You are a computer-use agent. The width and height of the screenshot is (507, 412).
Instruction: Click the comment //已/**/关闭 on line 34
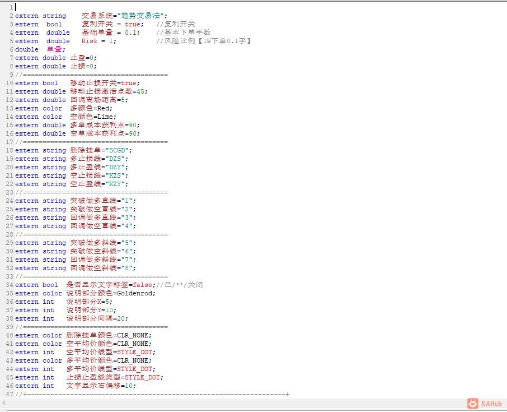pos(180,285)
